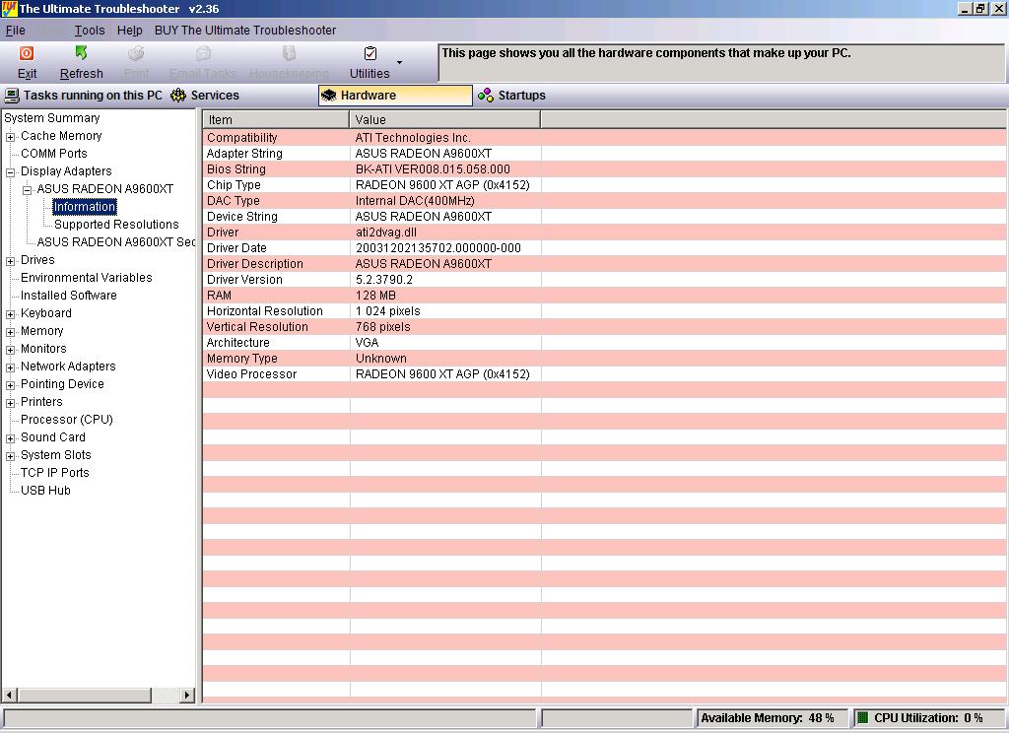Select Environmental Variables tree item
1009x733 pixels.
pos(87,278)
